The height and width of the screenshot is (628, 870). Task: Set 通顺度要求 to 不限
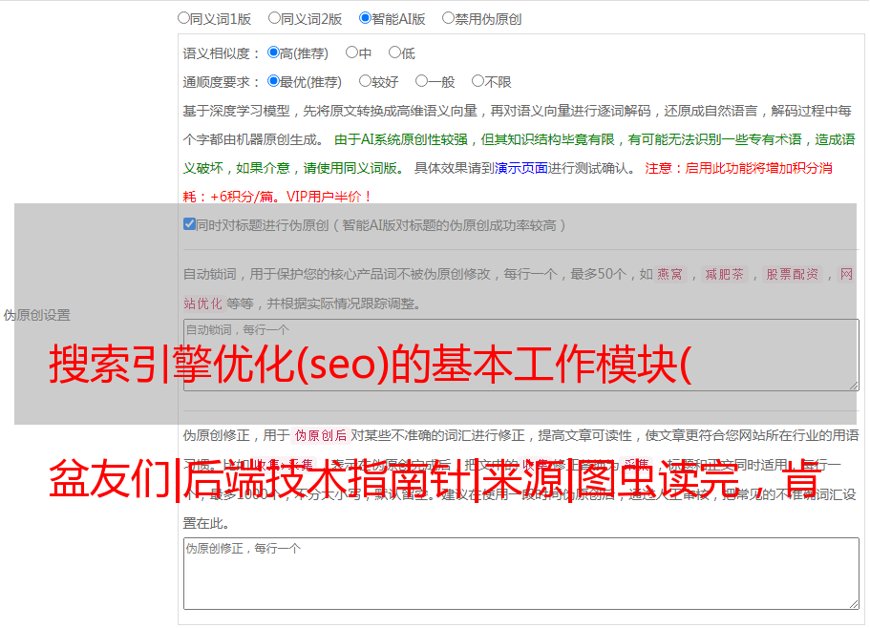tap(477, 81)
